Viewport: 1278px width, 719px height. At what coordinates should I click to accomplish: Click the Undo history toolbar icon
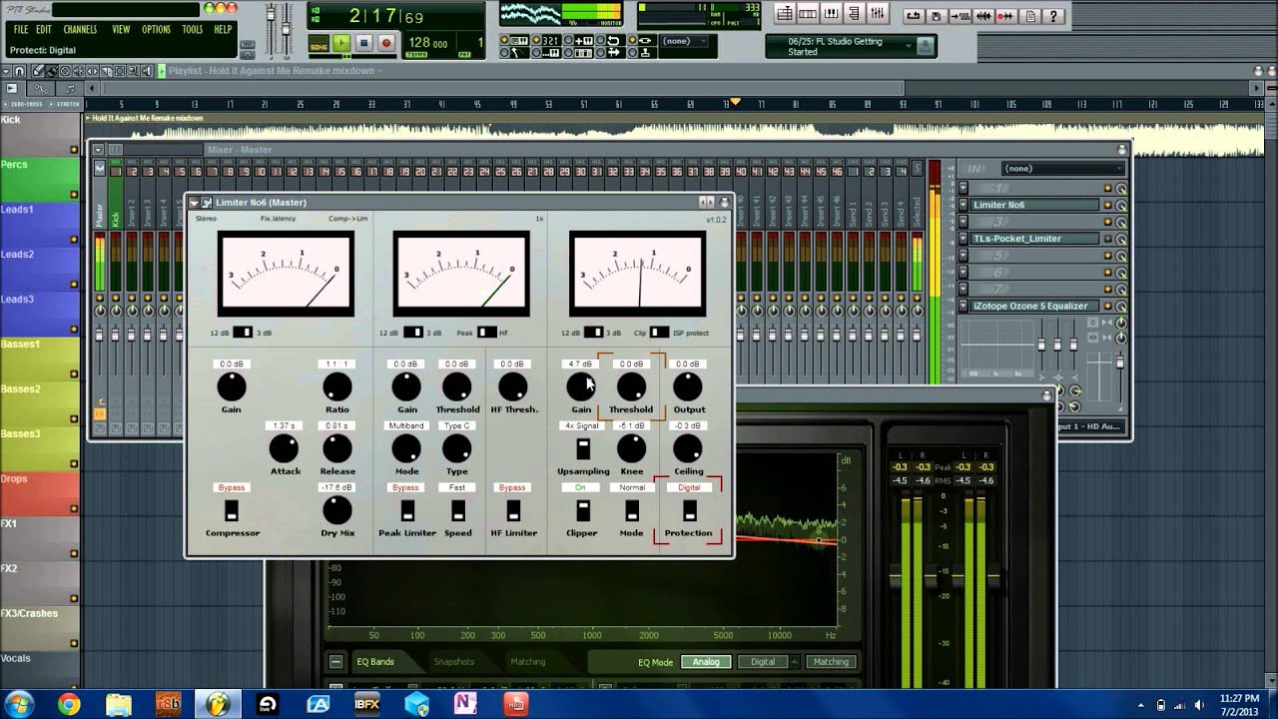click(x=914, y=16)
